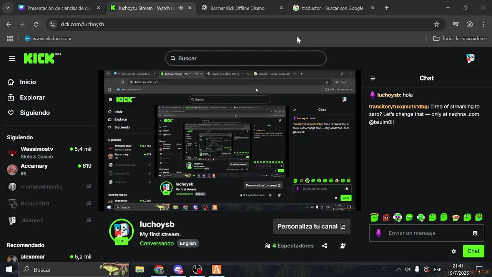
Task: Open browser apps grid icon
Action: (10, 38)
